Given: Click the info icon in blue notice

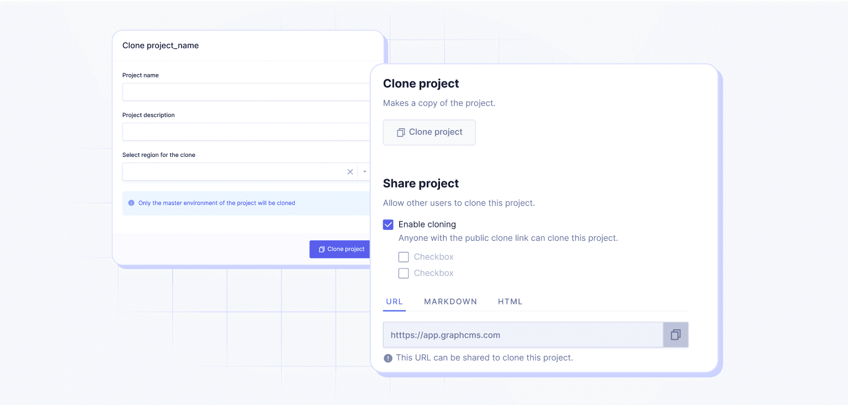Looking at the screenshot, I should click(131, 203).
